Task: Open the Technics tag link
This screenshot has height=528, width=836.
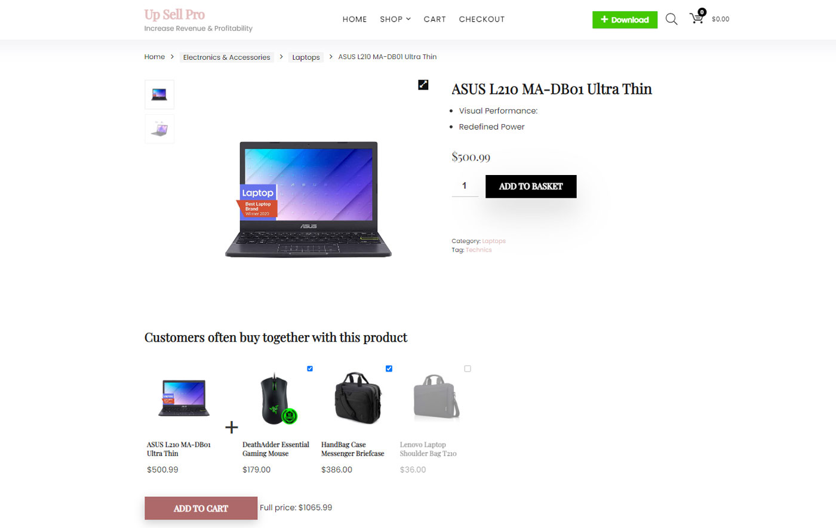Action: click(x=479, y=250)
